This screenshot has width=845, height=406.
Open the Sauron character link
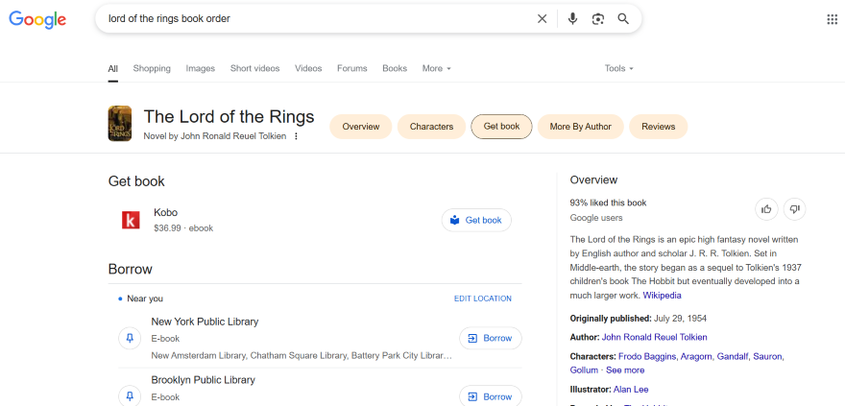point(768,356)
